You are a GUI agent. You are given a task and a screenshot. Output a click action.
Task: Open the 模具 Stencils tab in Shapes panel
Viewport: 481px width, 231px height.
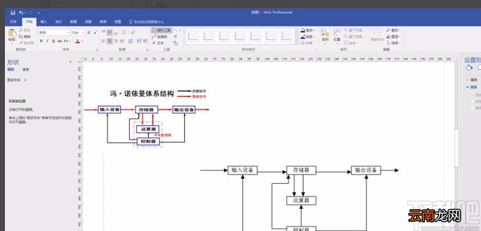[11, 70]
